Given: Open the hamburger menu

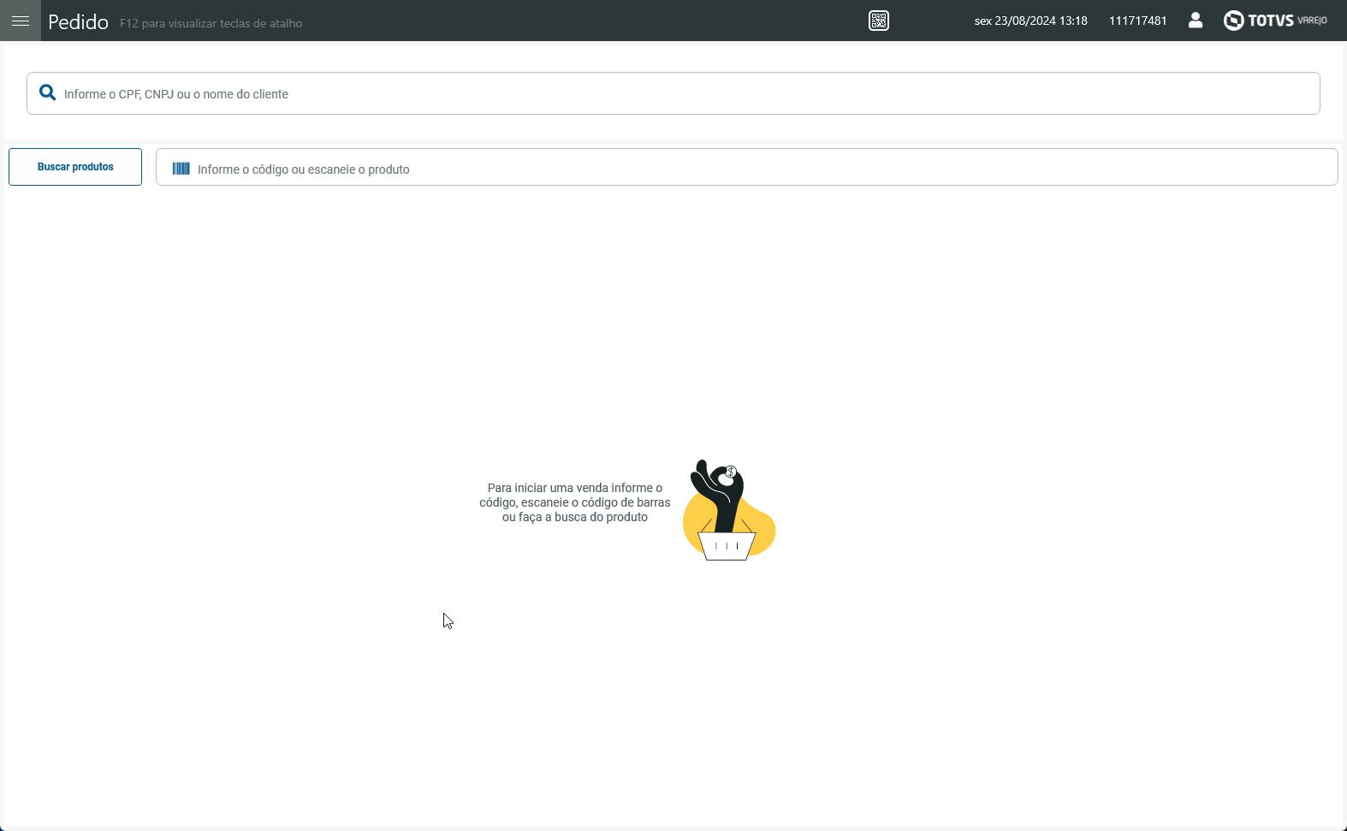Looking at the screenshot, I should click(x=21, y=21).
